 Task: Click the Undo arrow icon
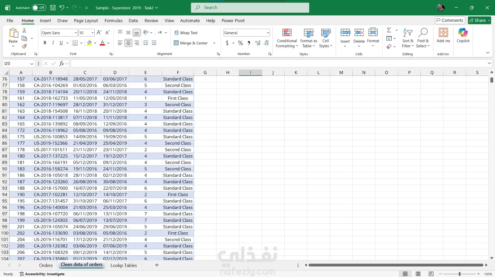(62, 8)
